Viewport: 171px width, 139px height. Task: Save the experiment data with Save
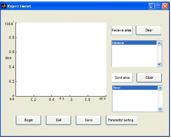tap(89, 120)
